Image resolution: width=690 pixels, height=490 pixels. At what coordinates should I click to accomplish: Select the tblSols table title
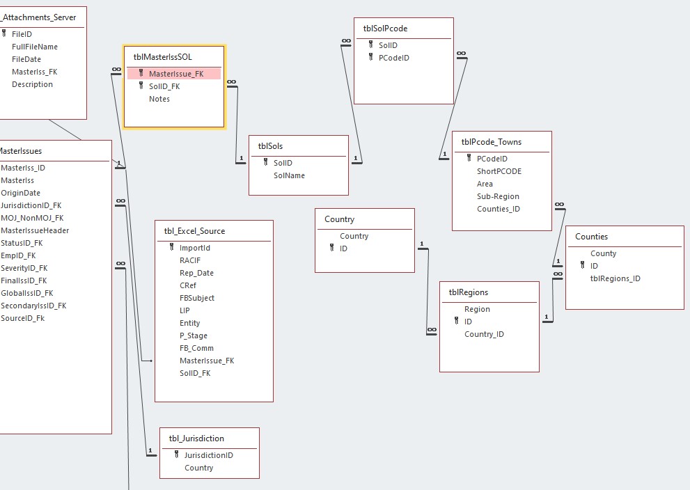pyautogui.click(x=270, y=146)
